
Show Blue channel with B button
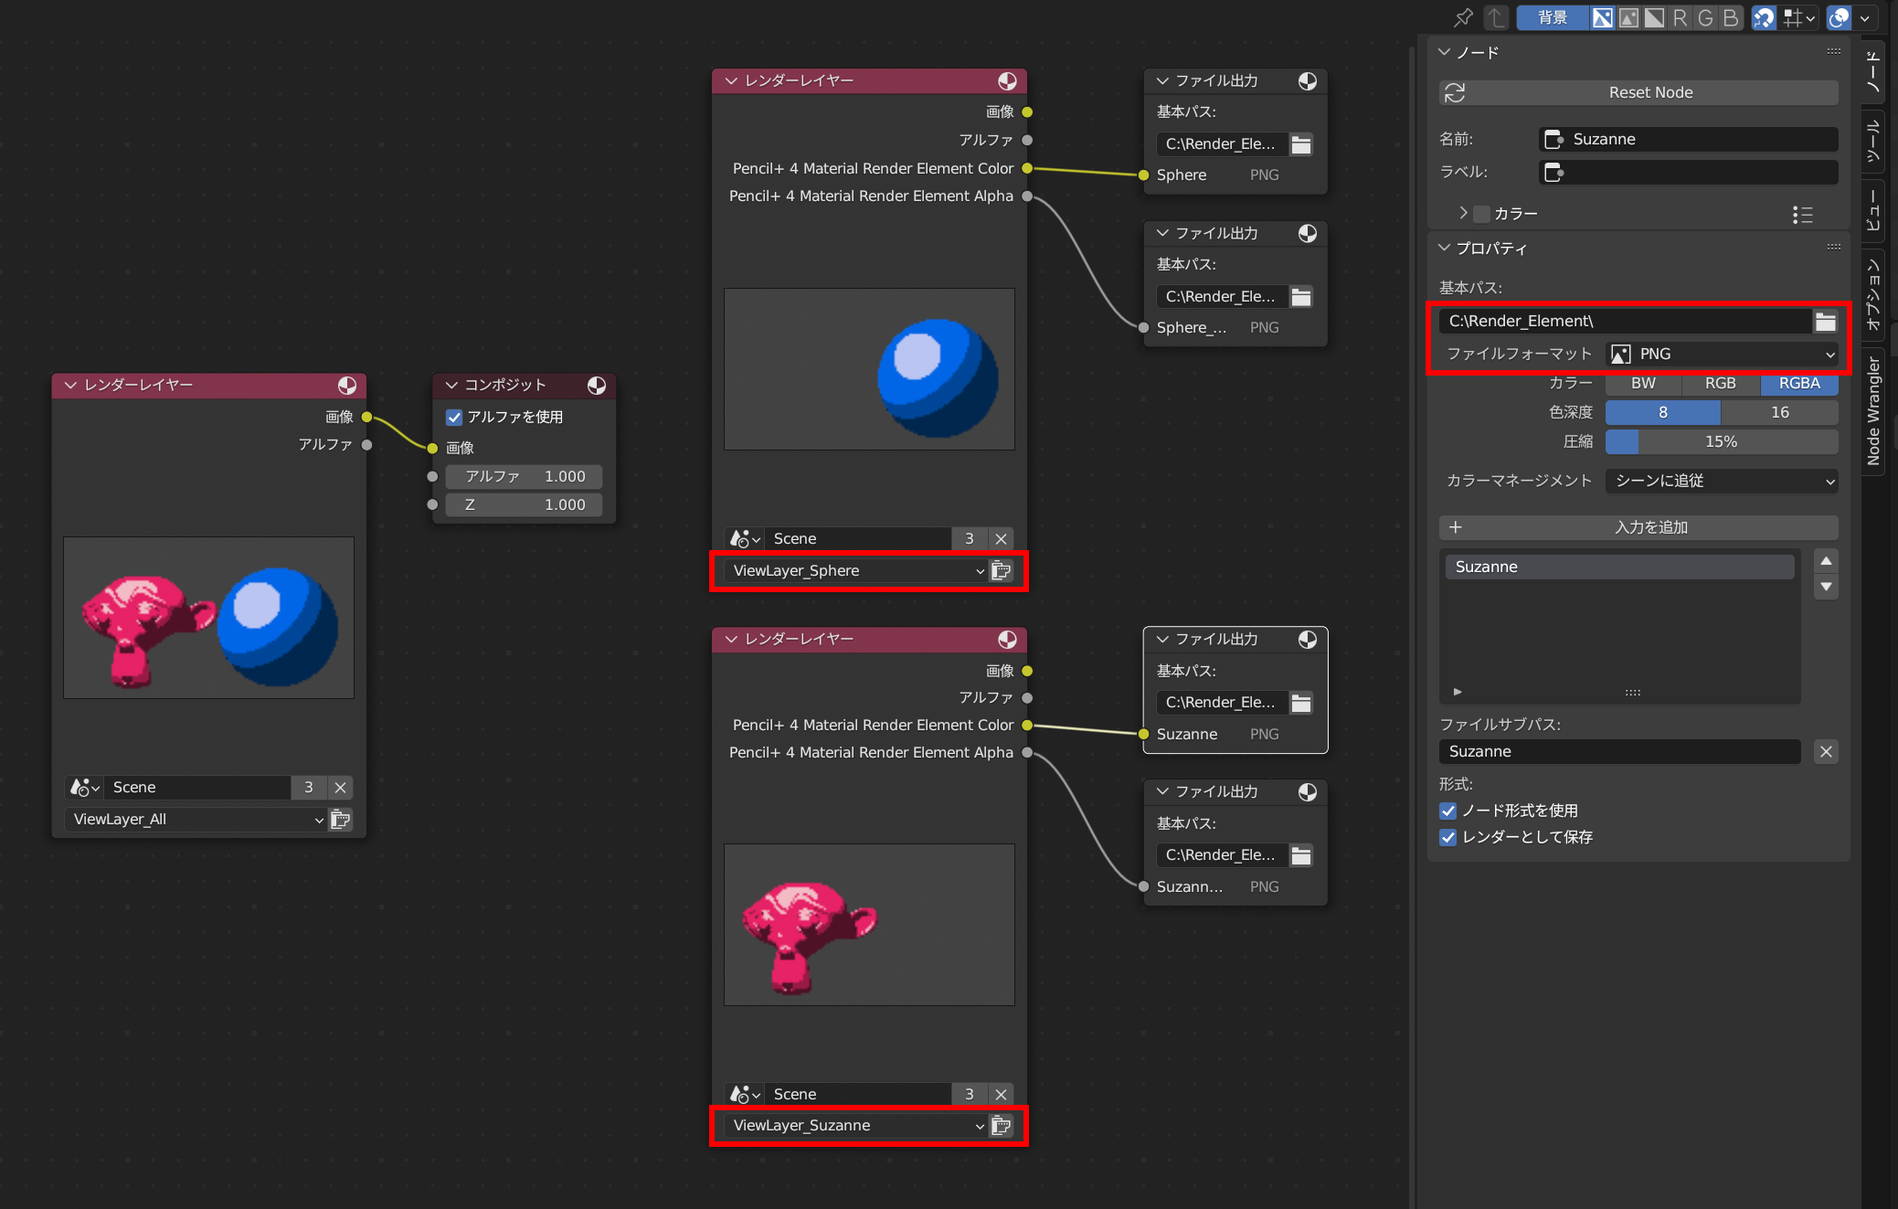coord(1731,17)
